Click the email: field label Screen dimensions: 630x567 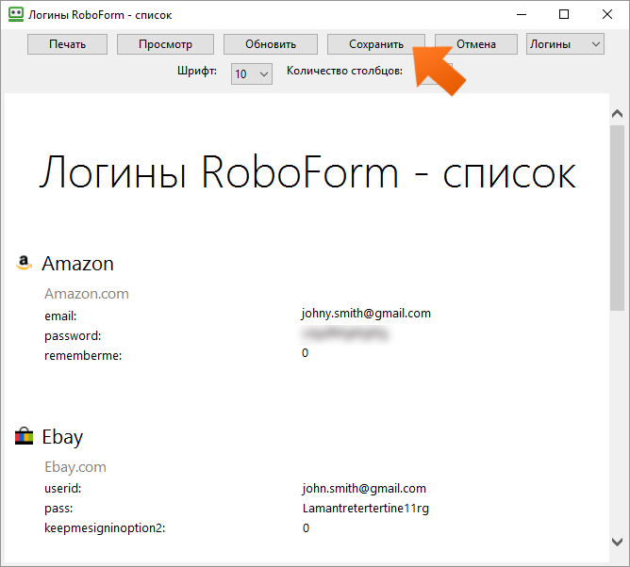point(60,316)
